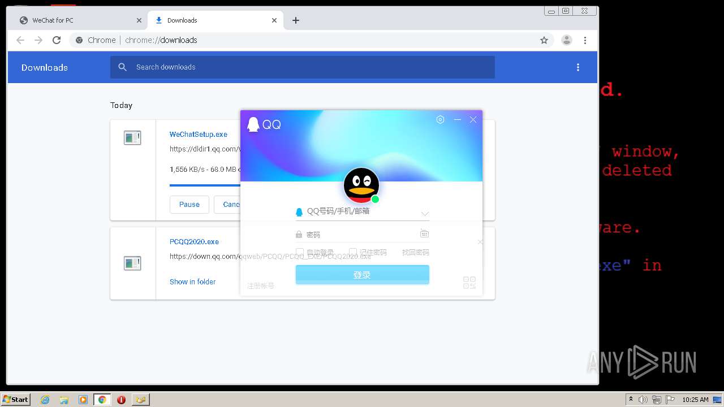This screenshot has height=407, width=724.
Task: Focus the QQ password (密码) field
Action: coord(362,235)
